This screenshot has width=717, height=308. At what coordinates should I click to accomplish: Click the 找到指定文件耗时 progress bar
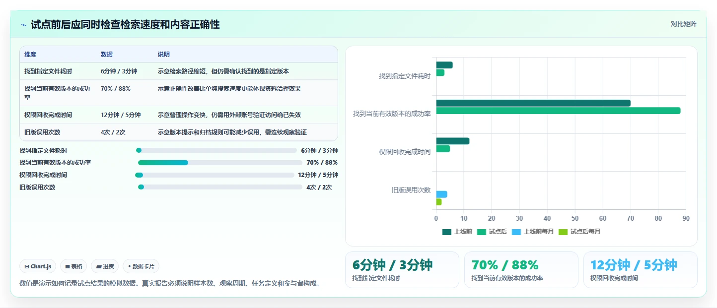click(216, 150)
